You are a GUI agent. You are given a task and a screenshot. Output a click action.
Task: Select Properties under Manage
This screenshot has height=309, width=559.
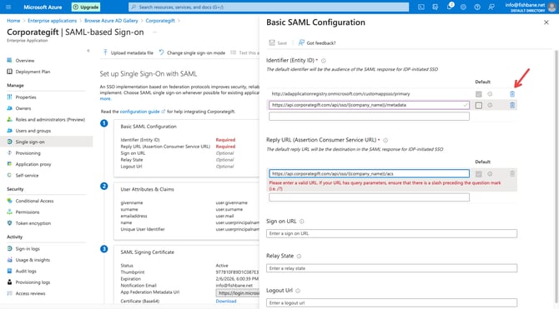tap(26, 97)
